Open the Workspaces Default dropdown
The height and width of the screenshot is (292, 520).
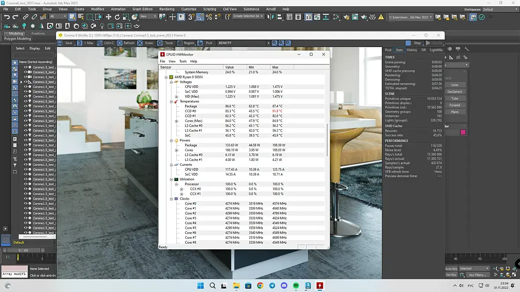click(x=500, y=9)
